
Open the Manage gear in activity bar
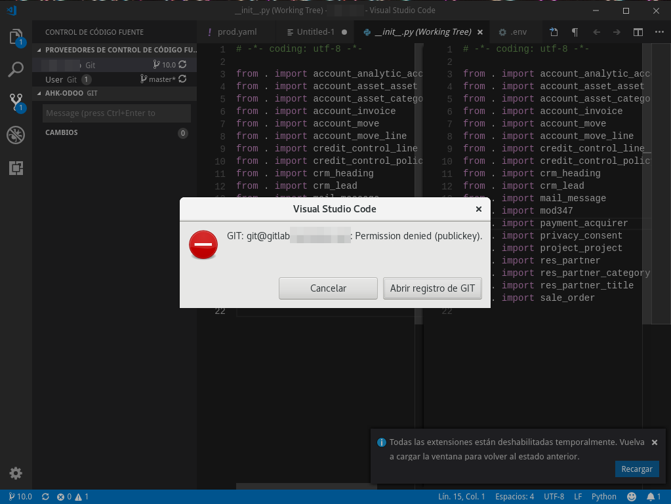pos(16,473)
